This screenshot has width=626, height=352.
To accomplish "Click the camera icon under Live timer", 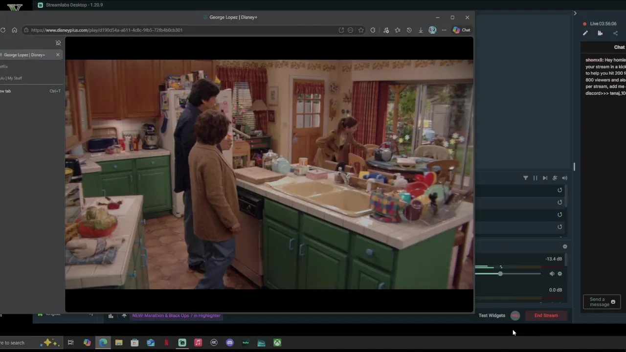I will pyautogui.click(x=600, y=33).
